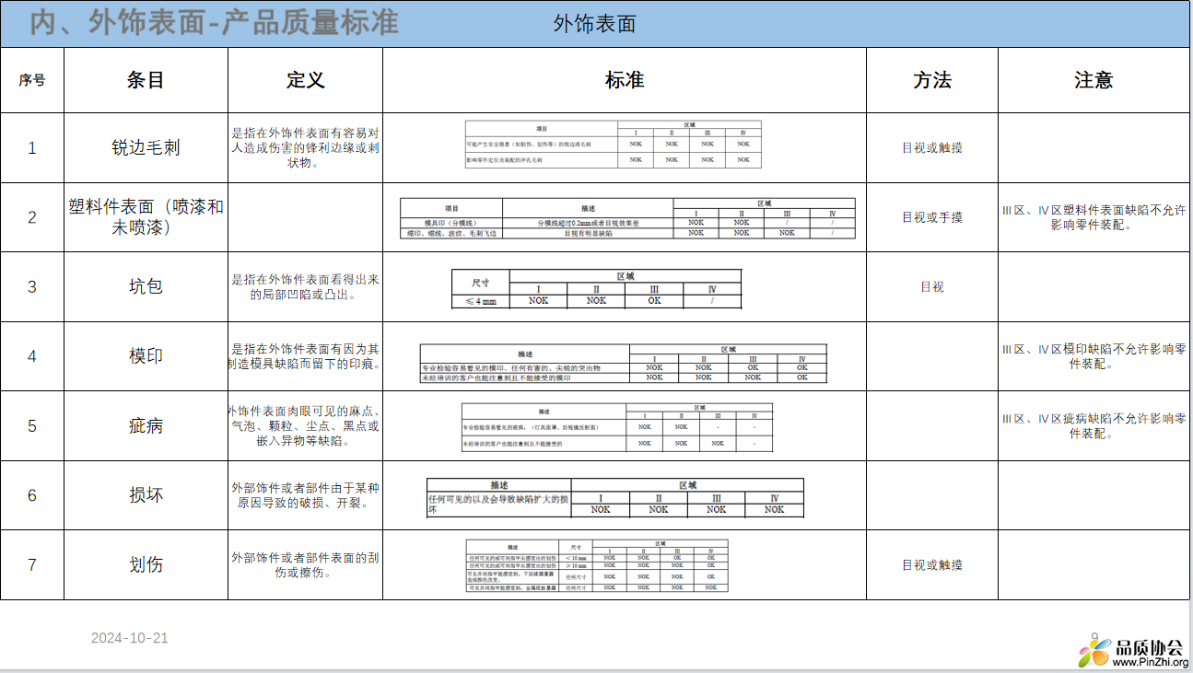Viewport: 1193px width, 673px height.
Task: Click the 外饰表面 header label
Action: tap(595, 24)
